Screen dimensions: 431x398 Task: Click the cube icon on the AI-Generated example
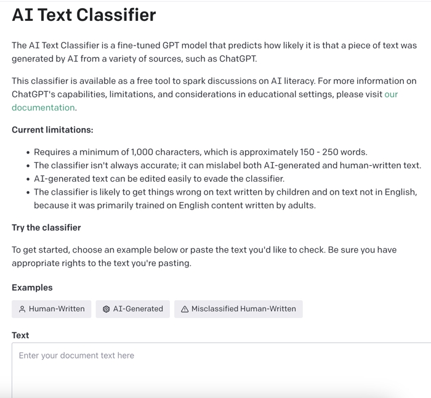(106, 309)
